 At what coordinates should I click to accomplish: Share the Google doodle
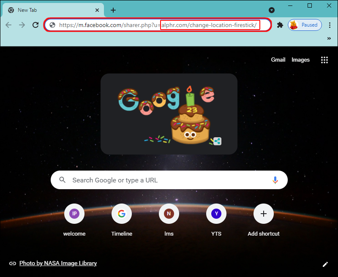tap(217, 141)
